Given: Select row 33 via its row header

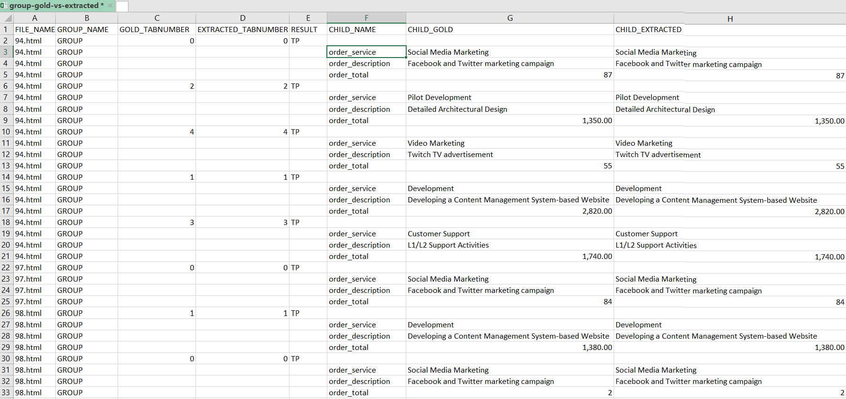Looking at the screenshot, I should (7, 392).
